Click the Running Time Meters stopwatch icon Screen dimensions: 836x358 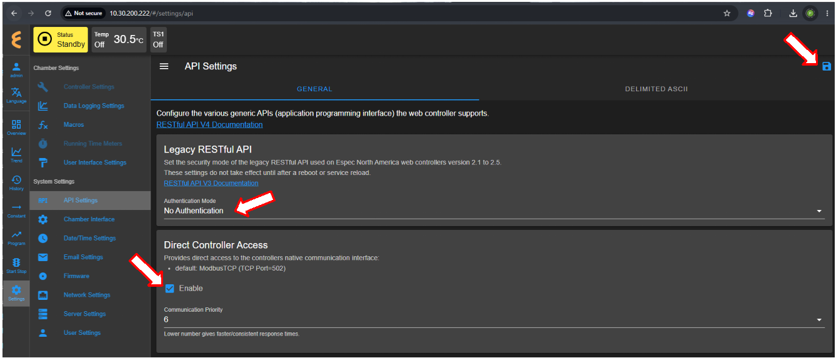click(42, 144)
